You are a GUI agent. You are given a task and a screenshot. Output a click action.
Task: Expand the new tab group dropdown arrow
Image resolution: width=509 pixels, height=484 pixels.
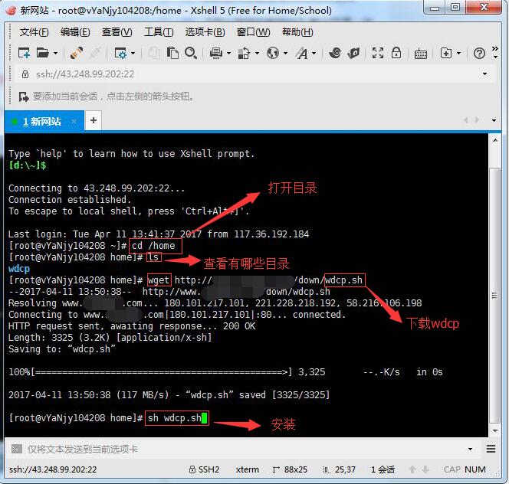point(458,53)
